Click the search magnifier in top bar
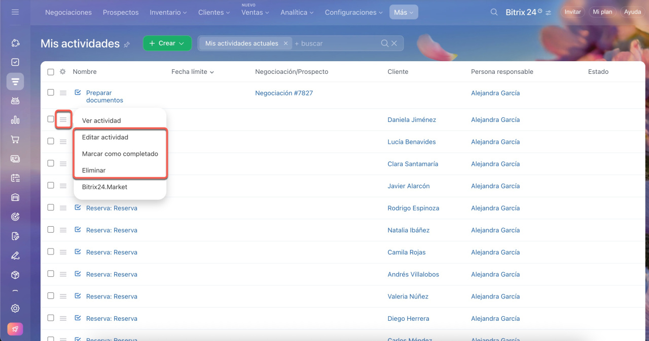Image resolution: width=649 pixels, height=341 pixels. coord(494,12)
